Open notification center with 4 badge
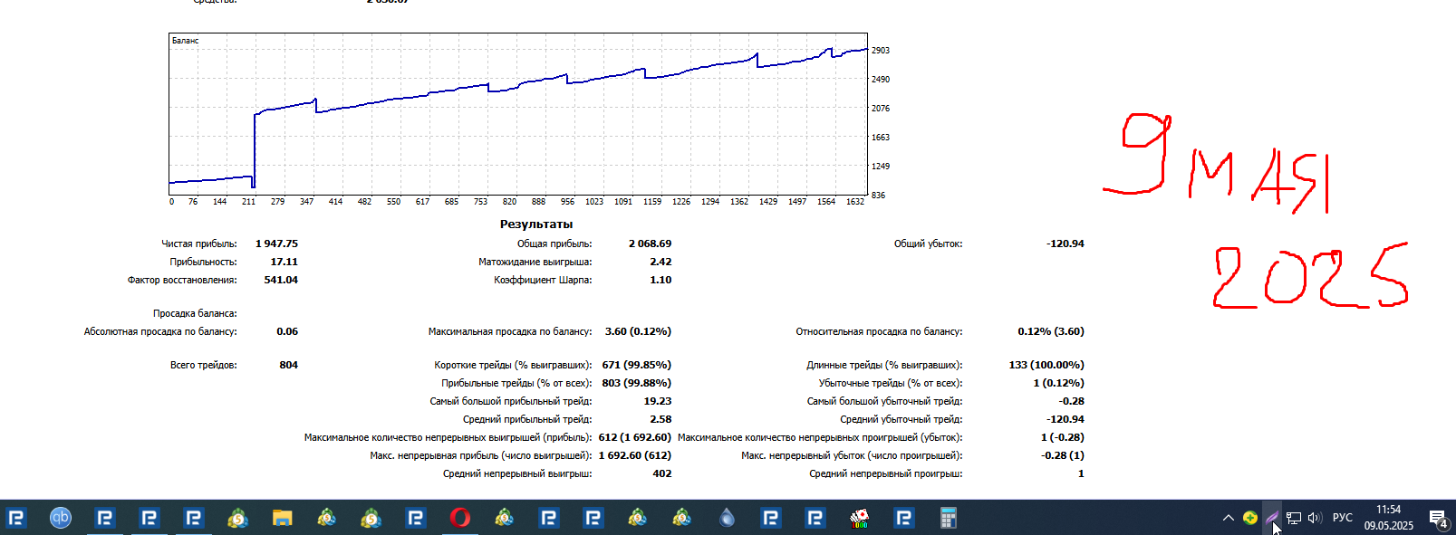Viewport: 1456px width, 535px height. (1438, 518)
